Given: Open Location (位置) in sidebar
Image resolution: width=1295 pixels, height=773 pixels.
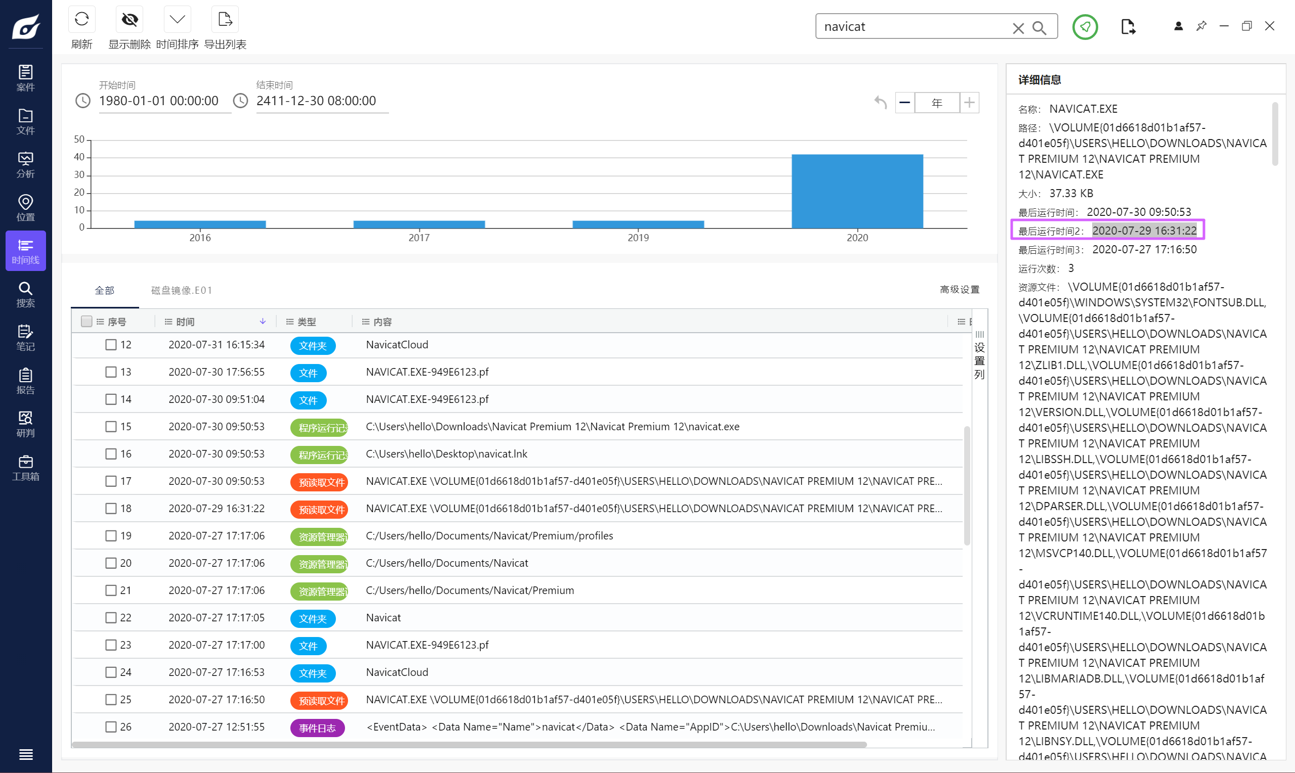Looking at the screenshot, I should click(25, 207).
